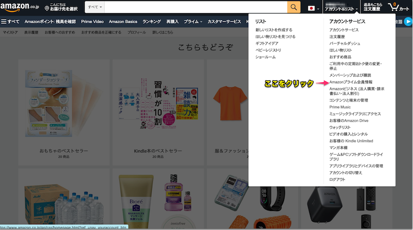
Task: Open Prime Music link
Action: click(x=340, y=107)
